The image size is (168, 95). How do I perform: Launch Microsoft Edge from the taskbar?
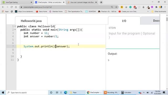(x=66, y=93)
